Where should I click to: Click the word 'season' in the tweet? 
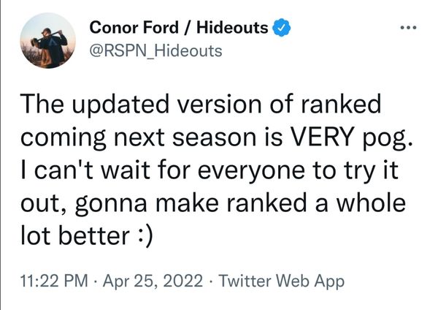point(214,138)
